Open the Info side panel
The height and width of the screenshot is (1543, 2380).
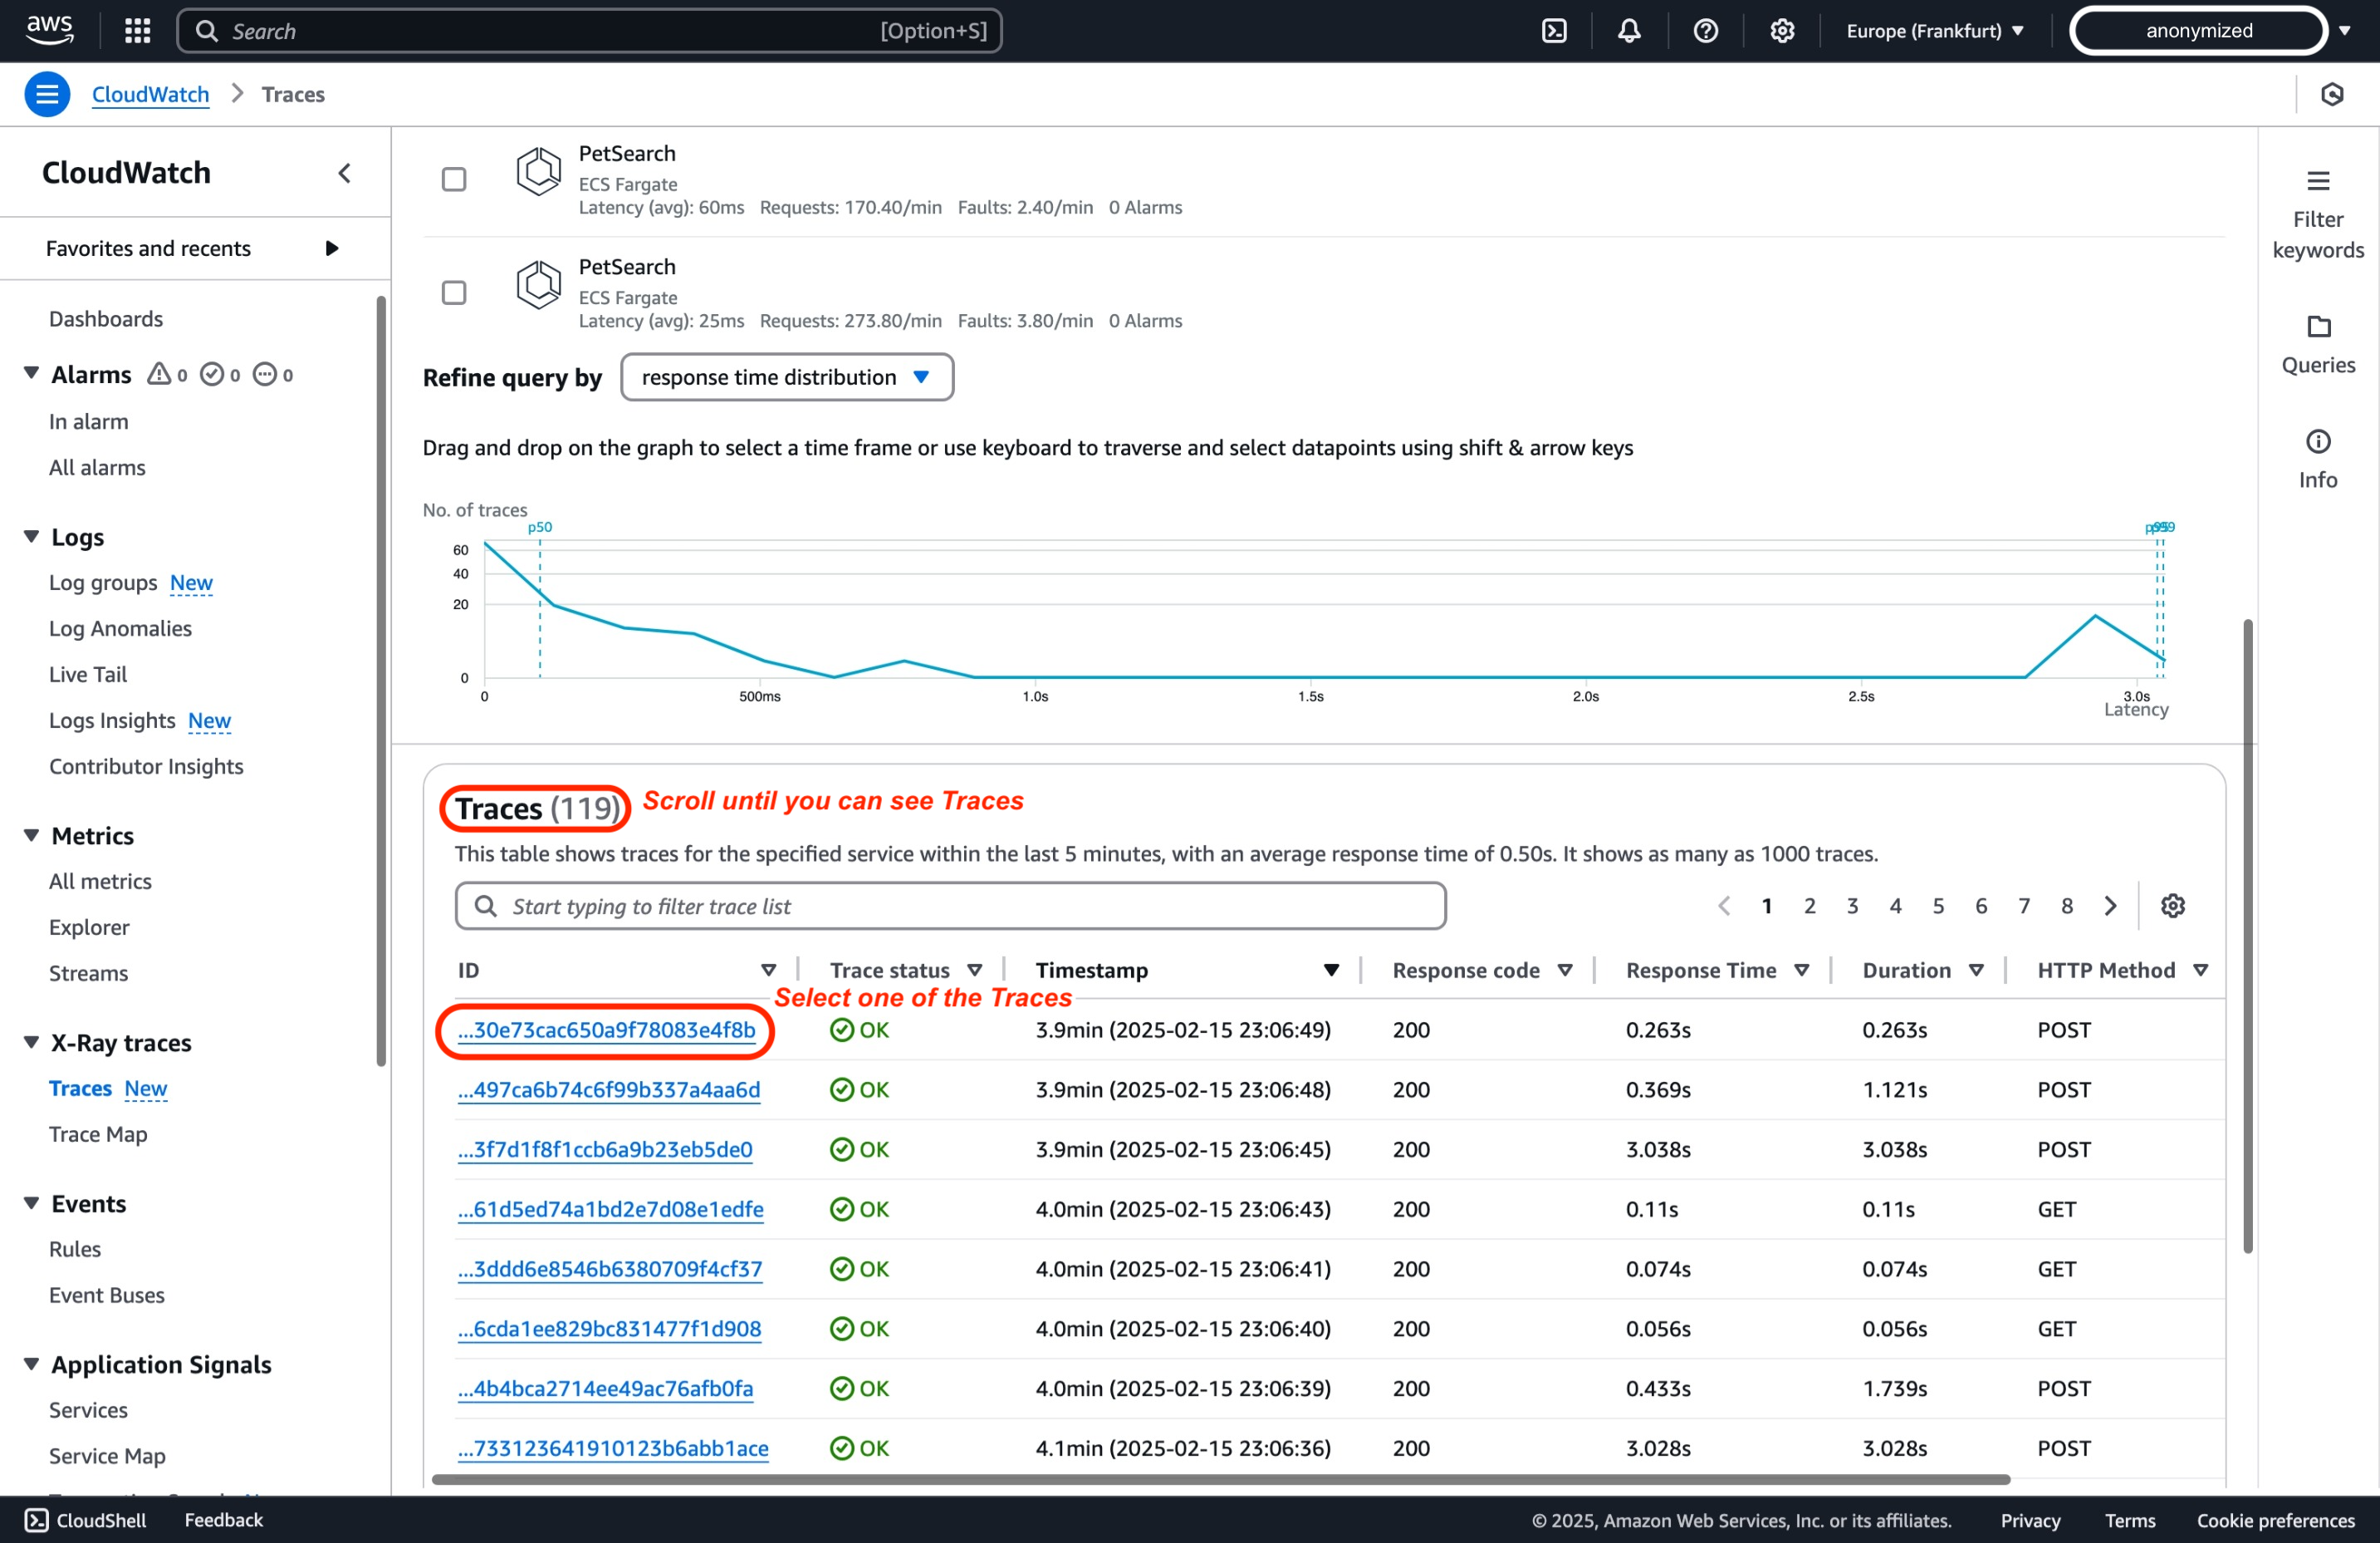[2317, 459]
